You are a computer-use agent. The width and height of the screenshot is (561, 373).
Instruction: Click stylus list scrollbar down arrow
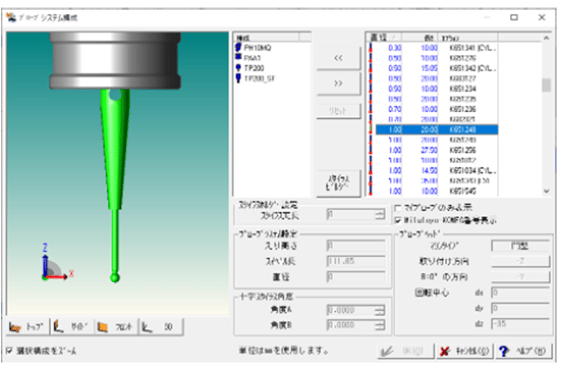[546, 191]
